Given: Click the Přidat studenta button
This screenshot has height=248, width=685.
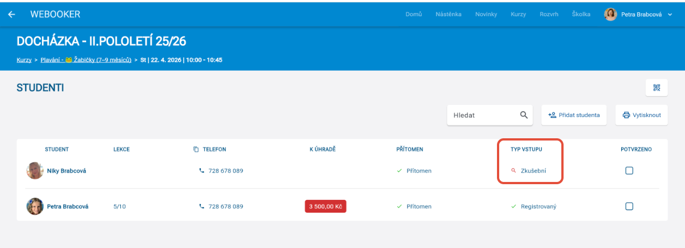Looking at the screenshot, I should 574,115.
